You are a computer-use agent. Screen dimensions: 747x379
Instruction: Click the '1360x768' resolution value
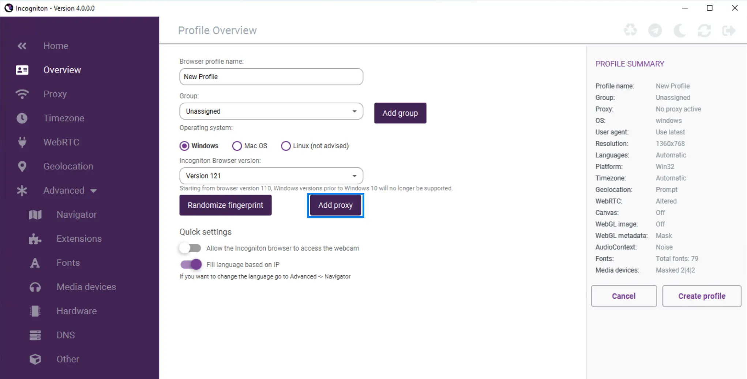pyautogui.click(x=670, y=144)
